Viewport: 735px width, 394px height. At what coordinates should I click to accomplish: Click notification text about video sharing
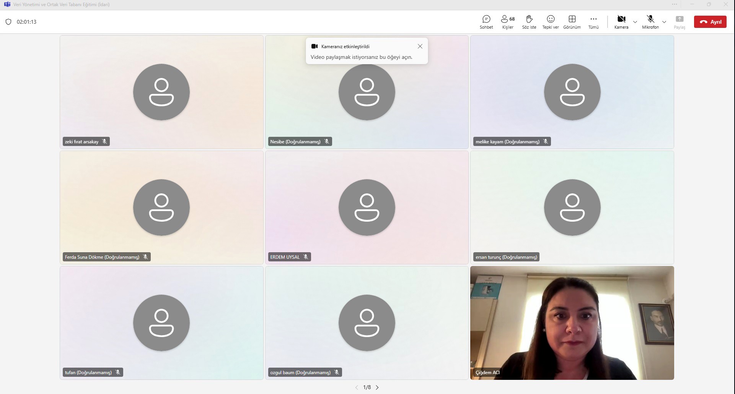(361, 57)
